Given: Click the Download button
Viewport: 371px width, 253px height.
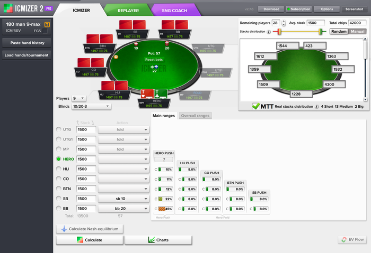Looking at the screenshot, I should click(271, 9).
